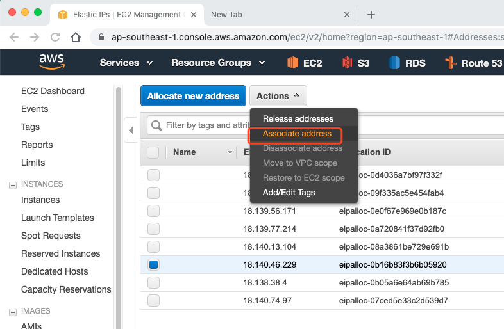
Task: Open the Route 53 service shortcut
Action: point(473,63)
